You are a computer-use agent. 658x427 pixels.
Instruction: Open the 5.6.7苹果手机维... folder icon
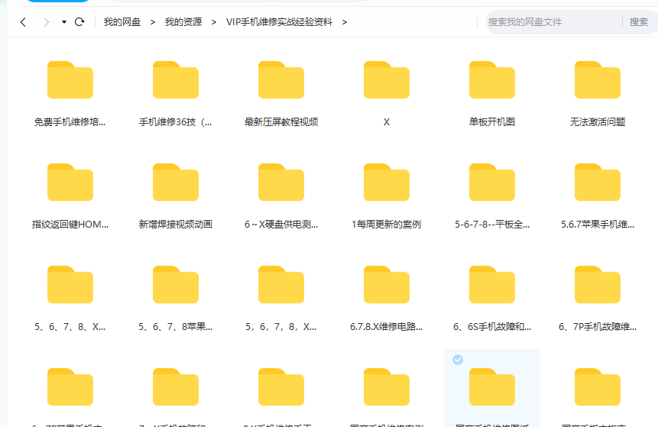coord(598,182)
